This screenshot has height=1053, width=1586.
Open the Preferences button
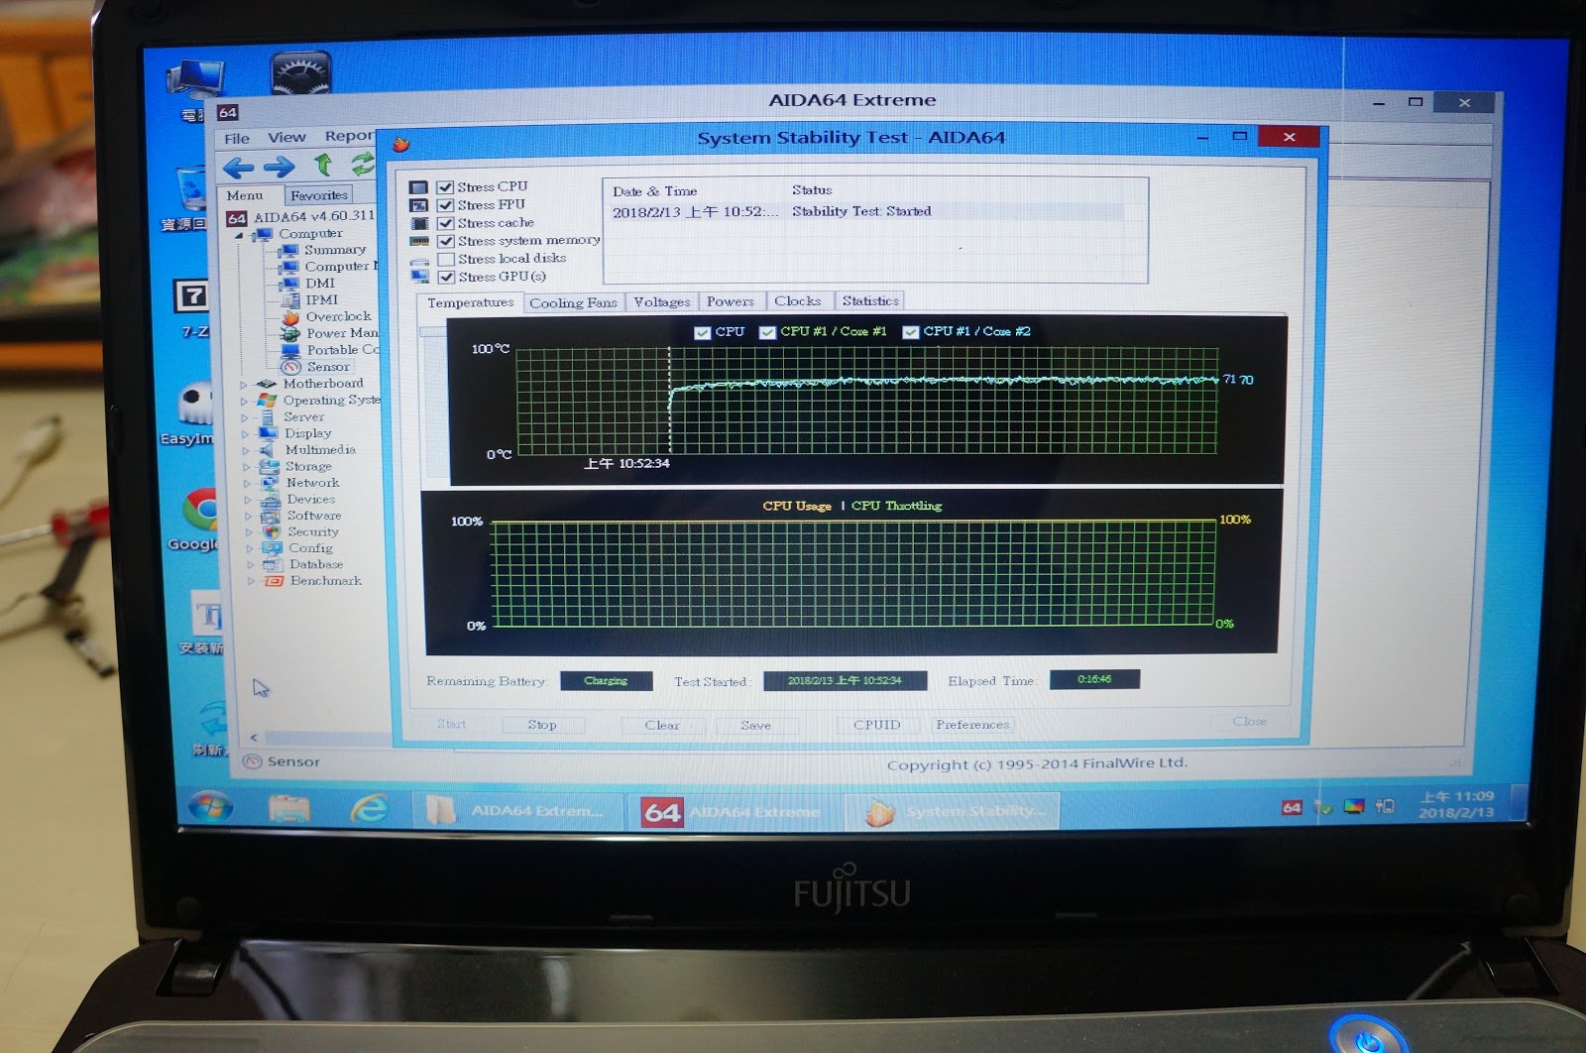(x=972, y=725)
